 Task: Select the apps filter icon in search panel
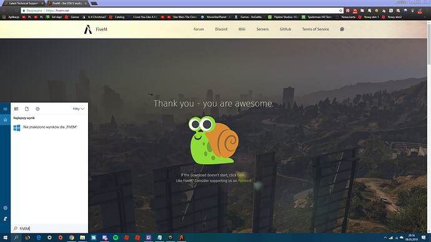pos(16,109)
